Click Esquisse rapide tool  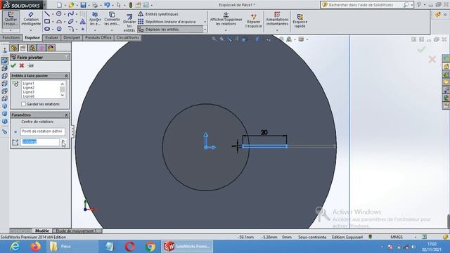(x=300, y=20)
